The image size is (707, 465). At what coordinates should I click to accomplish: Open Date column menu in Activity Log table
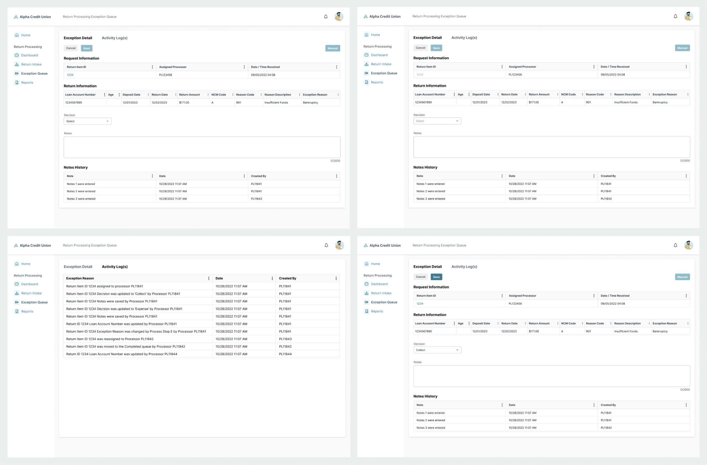tap(272, 278)
